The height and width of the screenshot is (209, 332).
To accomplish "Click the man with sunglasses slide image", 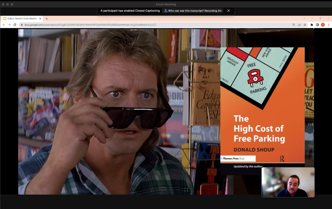I will coord(119,112).
